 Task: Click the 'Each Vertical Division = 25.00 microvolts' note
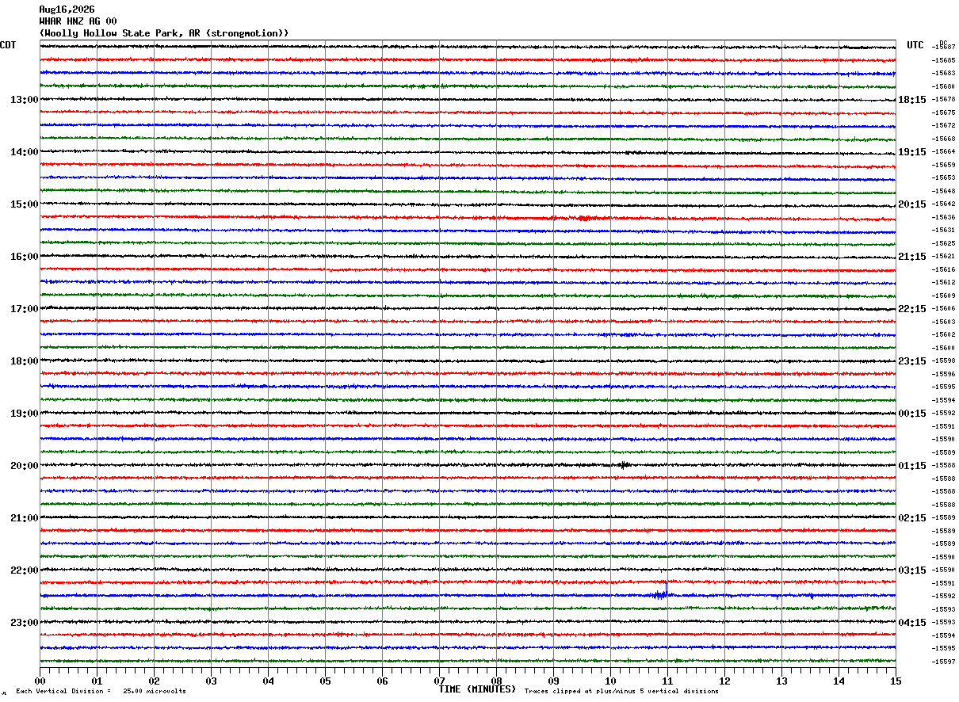tap(101, 692)
